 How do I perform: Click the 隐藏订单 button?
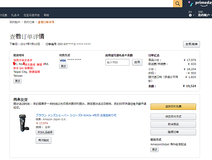click(x=173, y=132)
